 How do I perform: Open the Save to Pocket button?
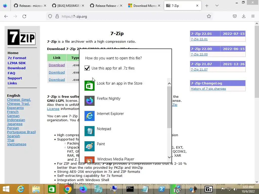[x=235, y=16]
